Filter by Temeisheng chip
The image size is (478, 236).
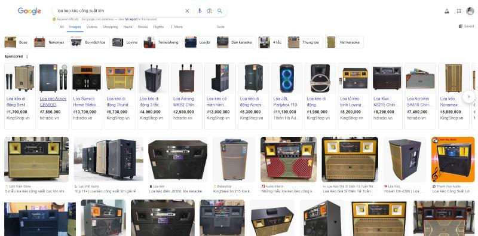tap(163, 42)
